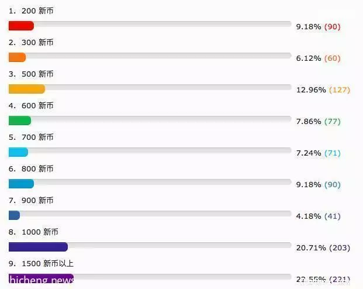Click the green 600 新币 bar

pyautogui.click(x=20, y=121)
